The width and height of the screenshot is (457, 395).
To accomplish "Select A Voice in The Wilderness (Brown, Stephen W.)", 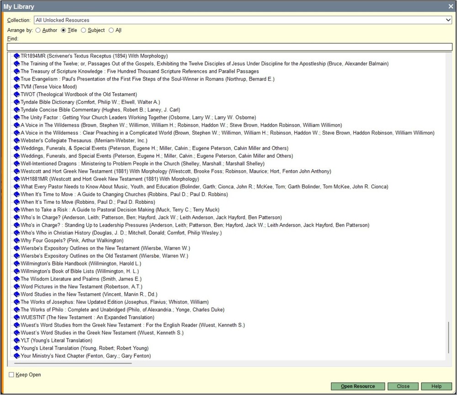I will 181,125.
